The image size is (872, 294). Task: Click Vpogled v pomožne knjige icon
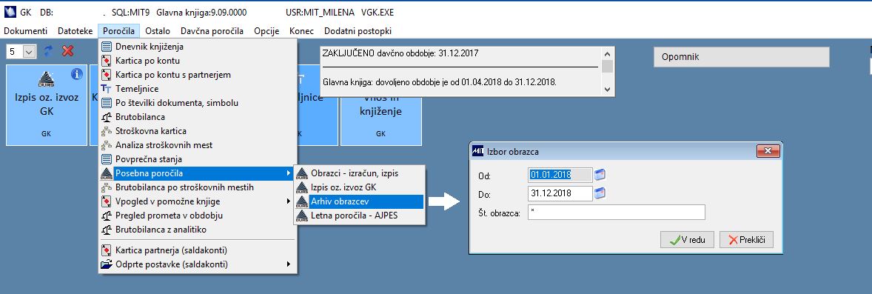point(106,201)
